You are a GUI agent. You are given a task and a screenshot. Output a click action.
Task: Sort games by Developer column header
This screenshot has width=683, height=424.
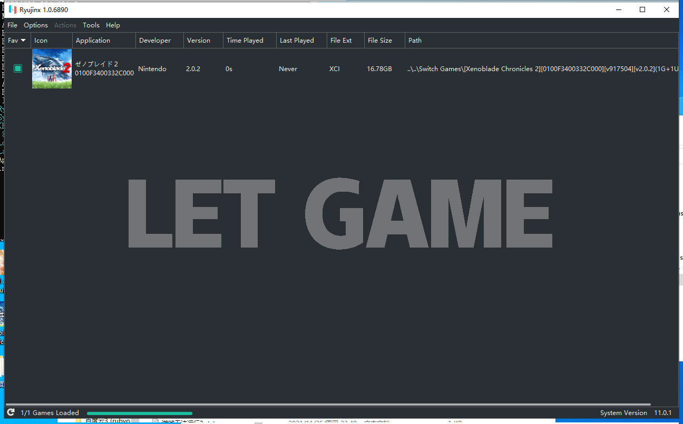pos(155,41)
